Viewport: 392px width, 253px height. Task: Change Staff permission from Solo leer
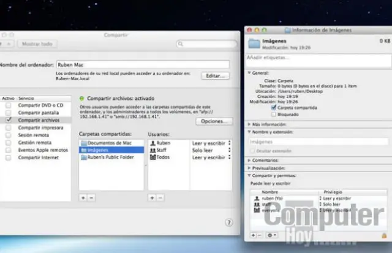[x=228, y=149]
